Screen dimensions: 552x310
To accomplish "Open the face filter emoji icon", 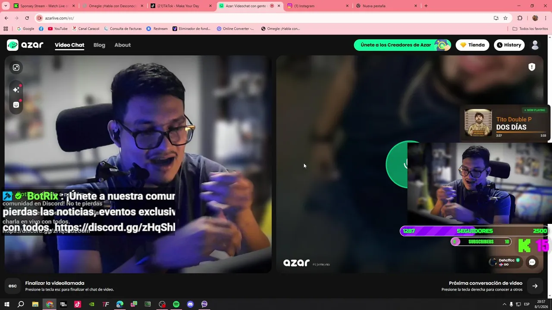I will tap(16, 105).
